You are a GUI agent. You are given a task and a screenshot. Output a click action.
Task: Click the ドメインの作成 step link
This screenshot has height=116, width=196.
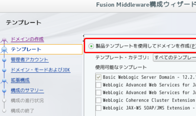point(27,39)
